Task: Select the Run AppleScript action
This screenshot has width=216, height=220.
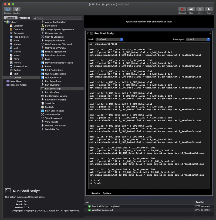Action: click(x=53, y=81)
